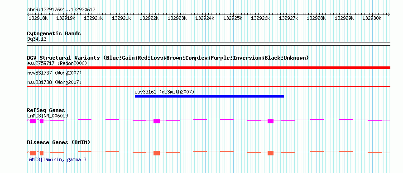Click the LAMC3|NM_006059 RefSeq gene label
The height and width of the screenshot is (173, 403).
coord(48,116)
